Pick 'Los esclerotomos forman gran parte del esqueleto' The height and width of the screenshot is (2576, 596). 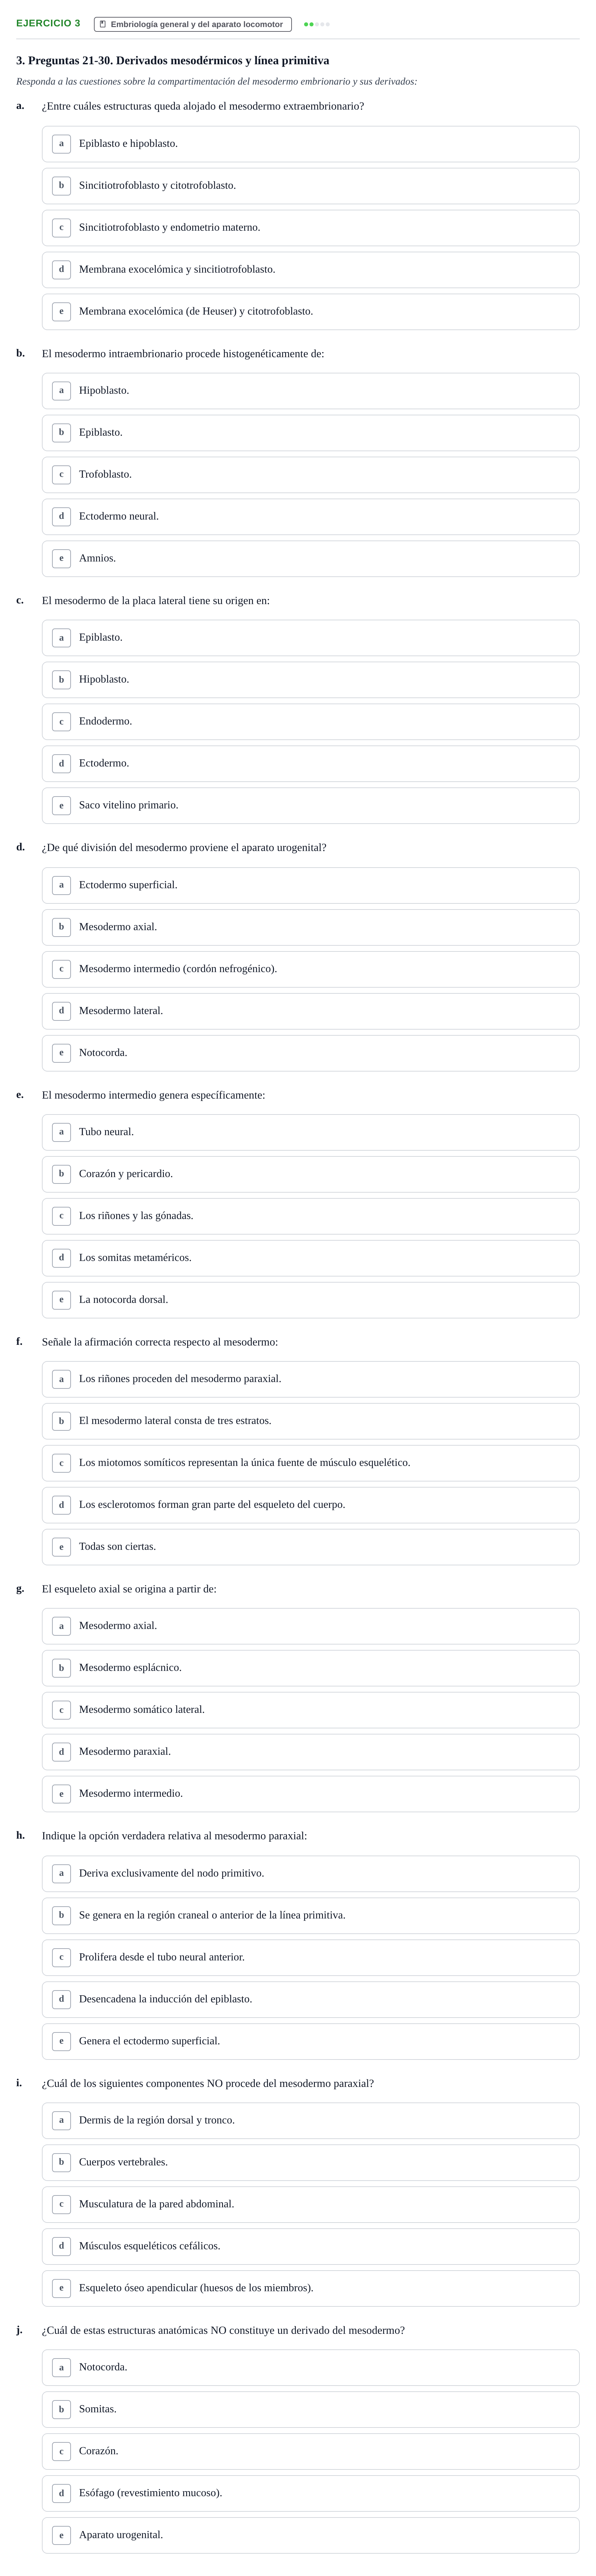(x=311, y=1505)
